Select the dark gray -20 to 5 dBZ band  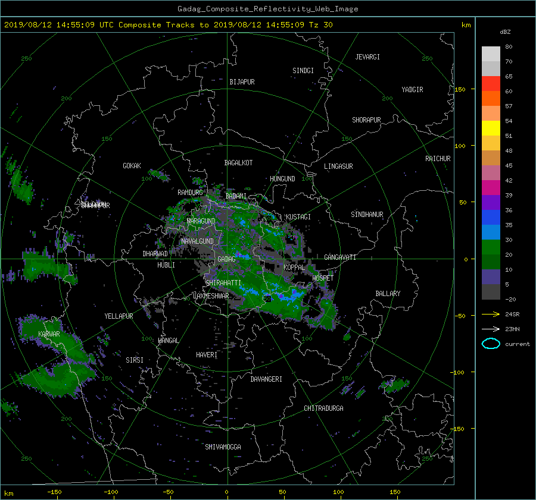[491, 292]
